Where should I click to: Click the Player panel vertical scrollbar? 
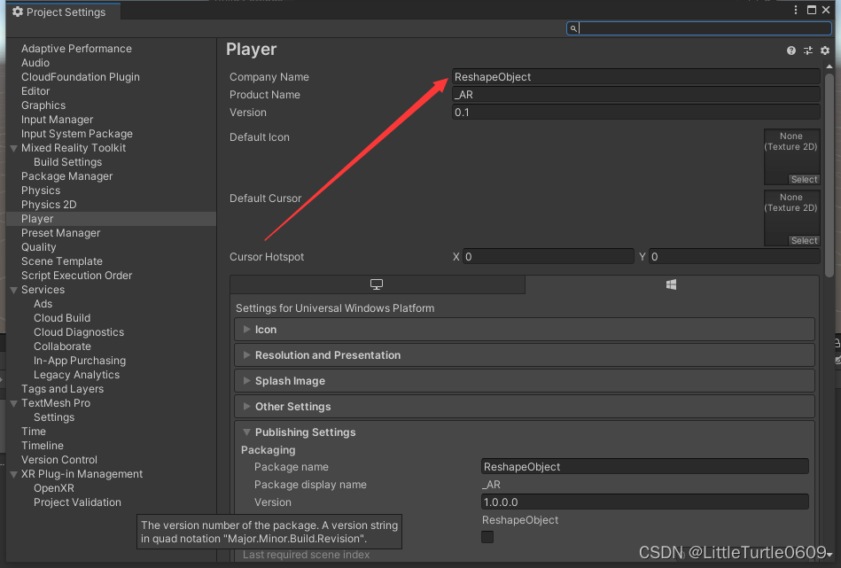[x=829, y=177]
